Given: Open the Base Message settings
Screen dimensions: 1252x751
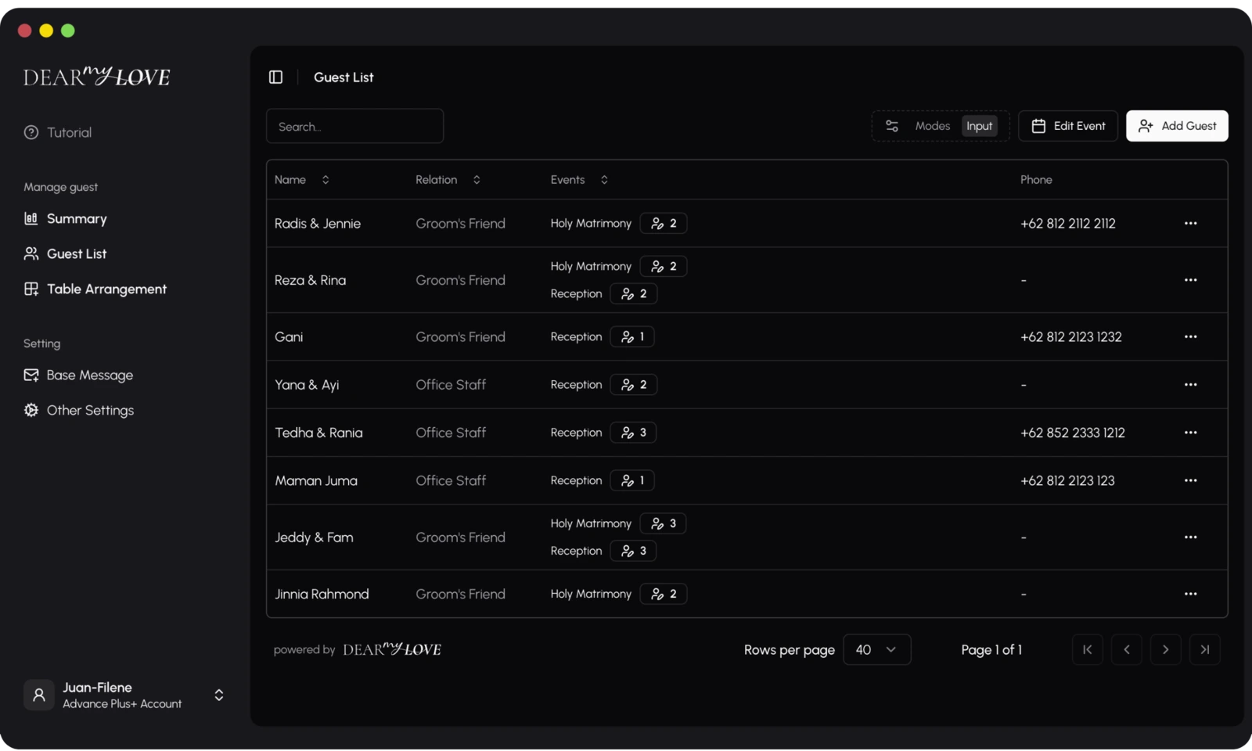Looking at the screenshot, I should pos(89,375).
